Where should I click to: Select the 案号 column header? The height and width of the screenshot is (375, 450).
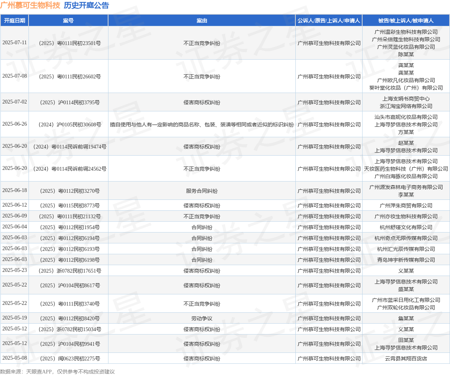pyautogui.click(x=68, y=21)
